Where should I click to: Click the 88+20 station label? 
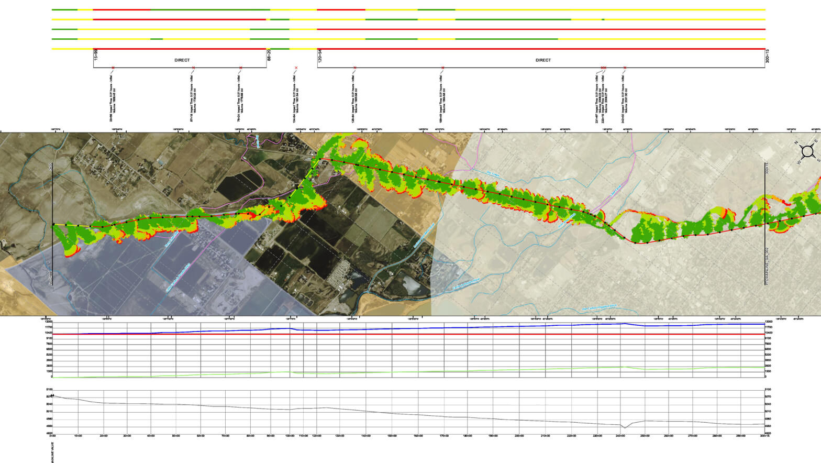pyautogui.click(x=269, y=54)
